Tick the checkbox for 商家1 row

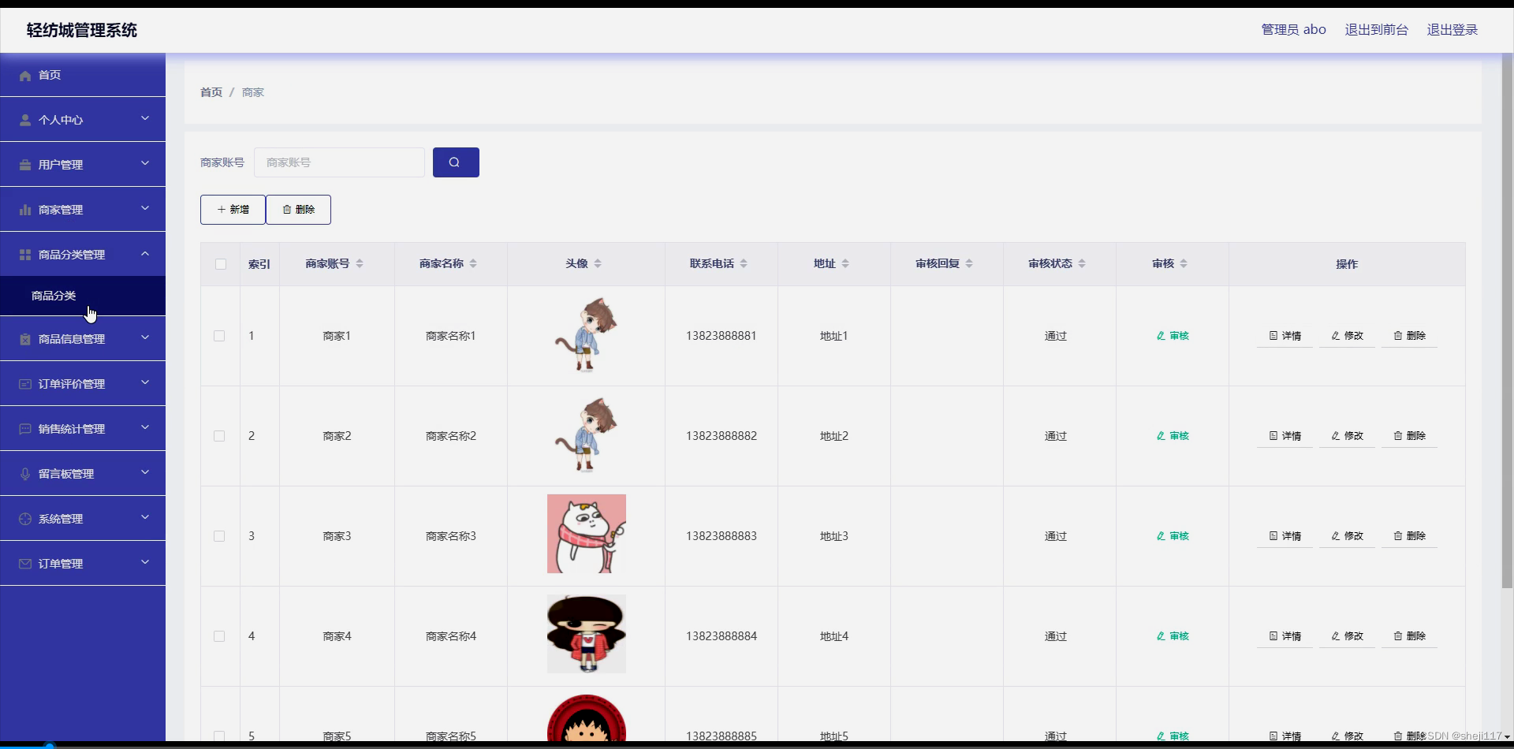[219, 336]
